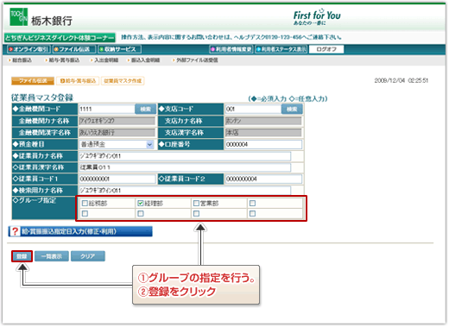
Task: Click the 栃木銀行 logo icon
Action: [x=19, y=17]
